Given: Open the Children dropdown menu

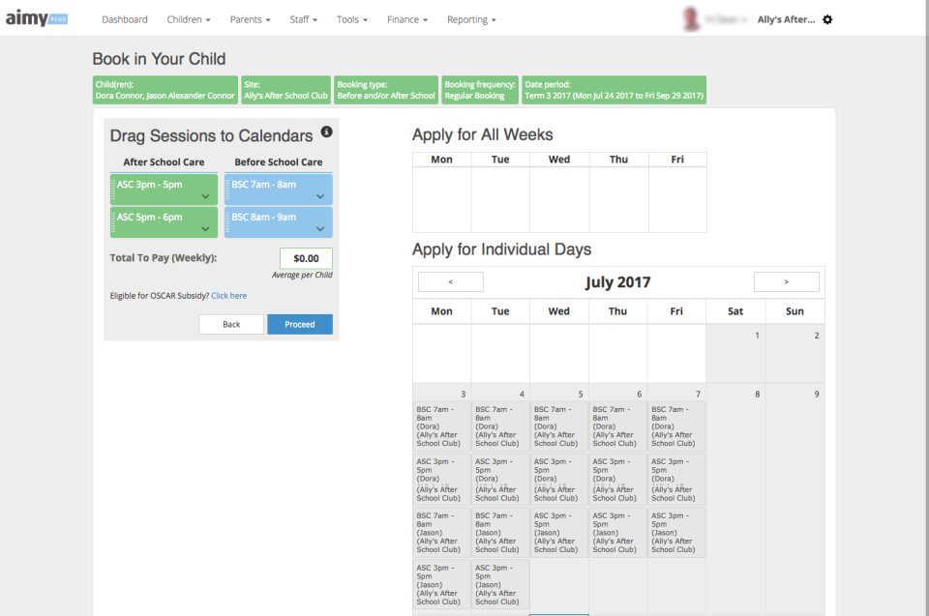Looking at the screenshot, I should point(188,18).
